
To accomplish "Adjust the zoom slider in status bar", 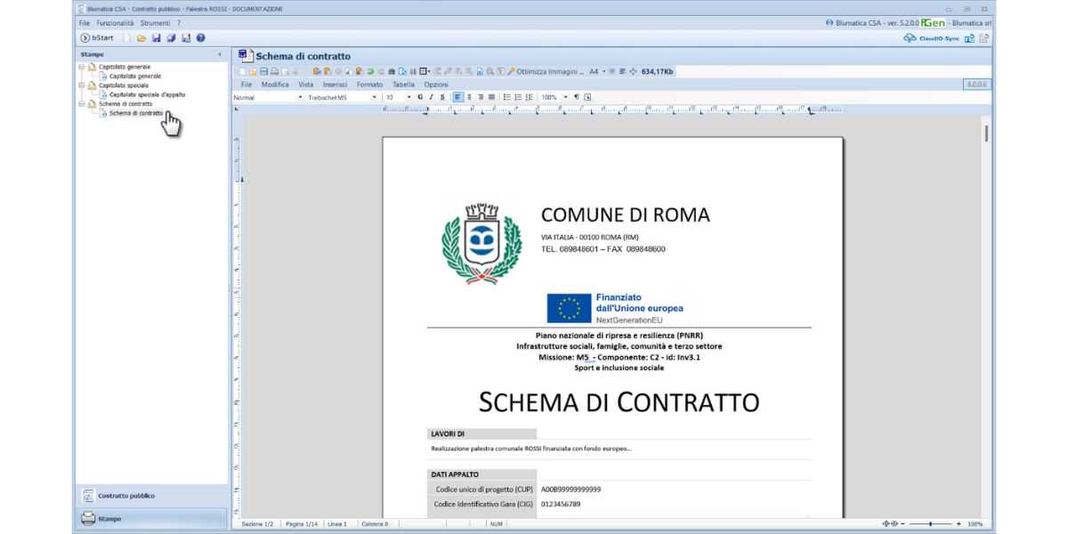I will tap(931, 524).
